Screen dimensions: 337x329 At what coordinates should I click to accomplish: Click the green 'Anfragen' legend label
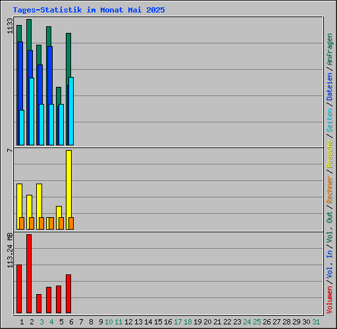point(330,49)
